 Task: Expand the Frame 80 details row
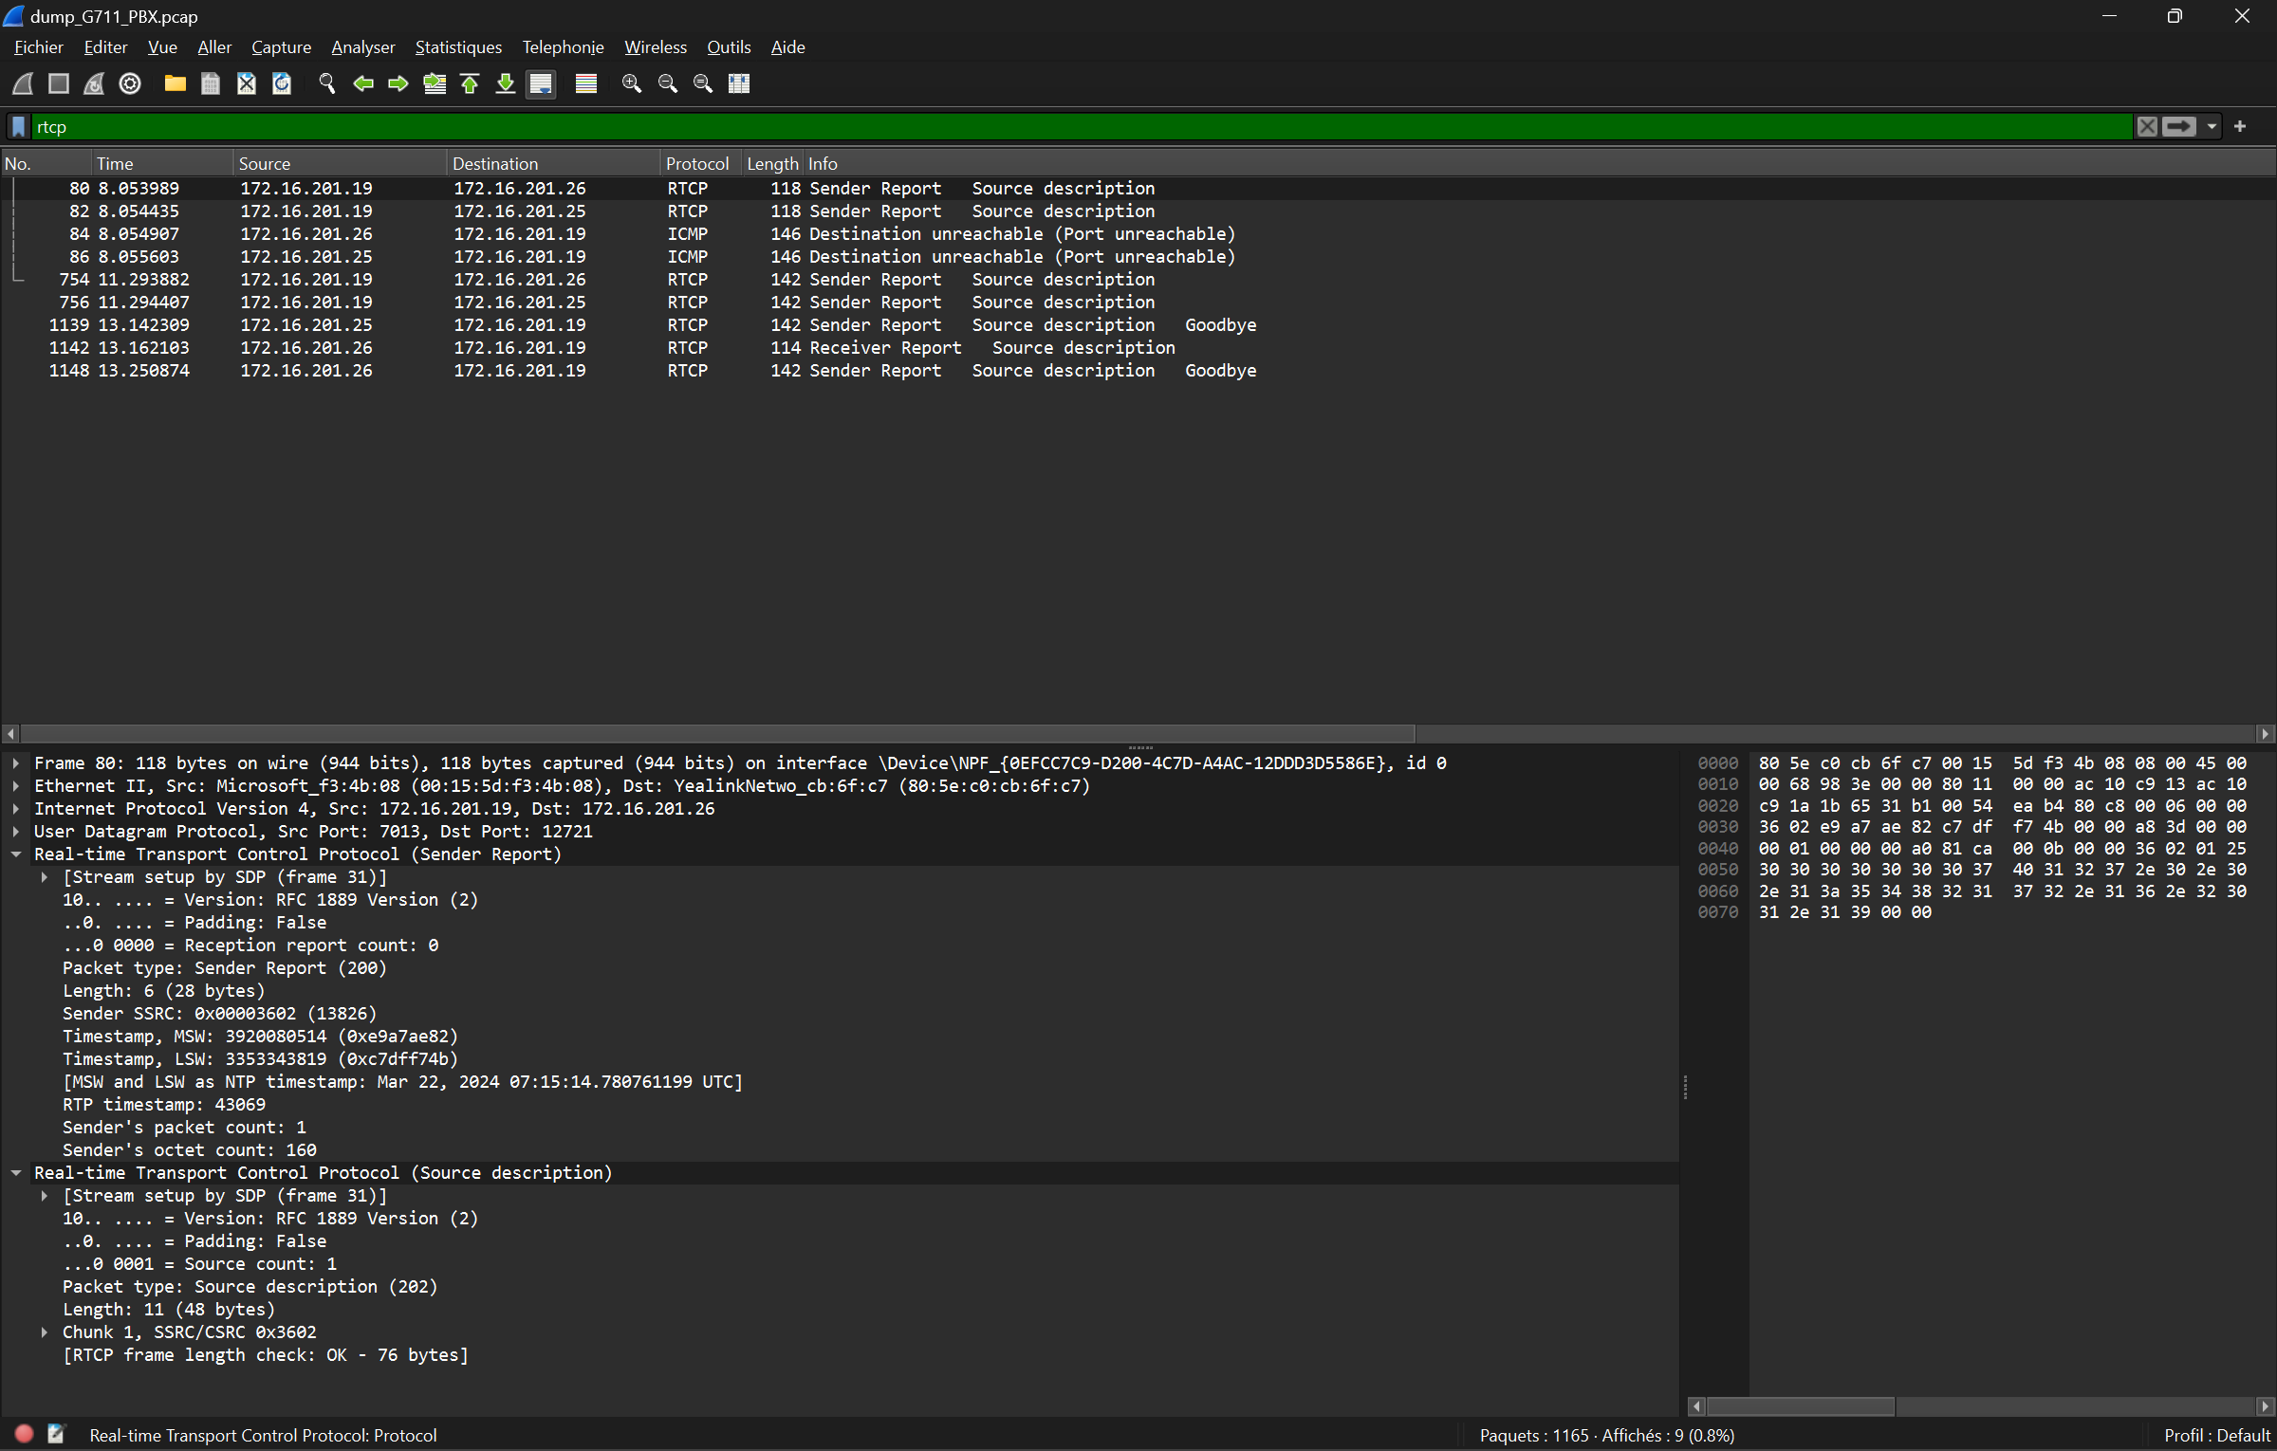click(x=16, y=763)
